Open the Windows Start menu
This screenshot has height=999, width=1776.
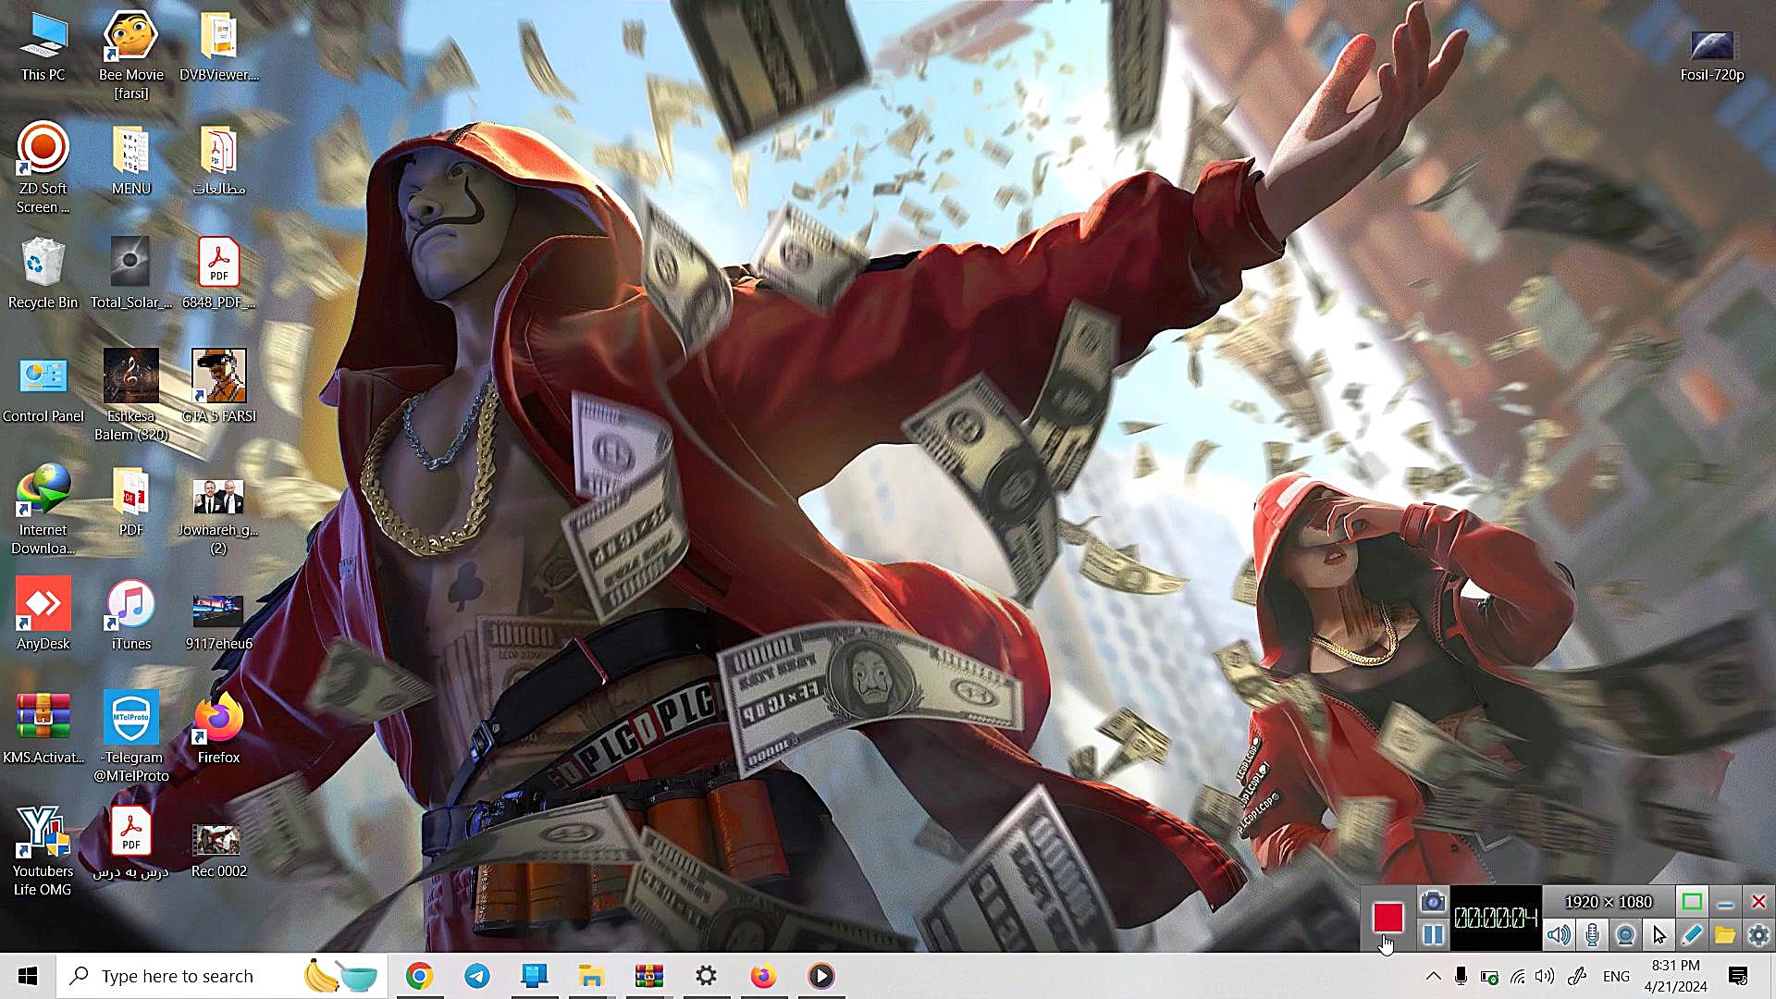28,976
